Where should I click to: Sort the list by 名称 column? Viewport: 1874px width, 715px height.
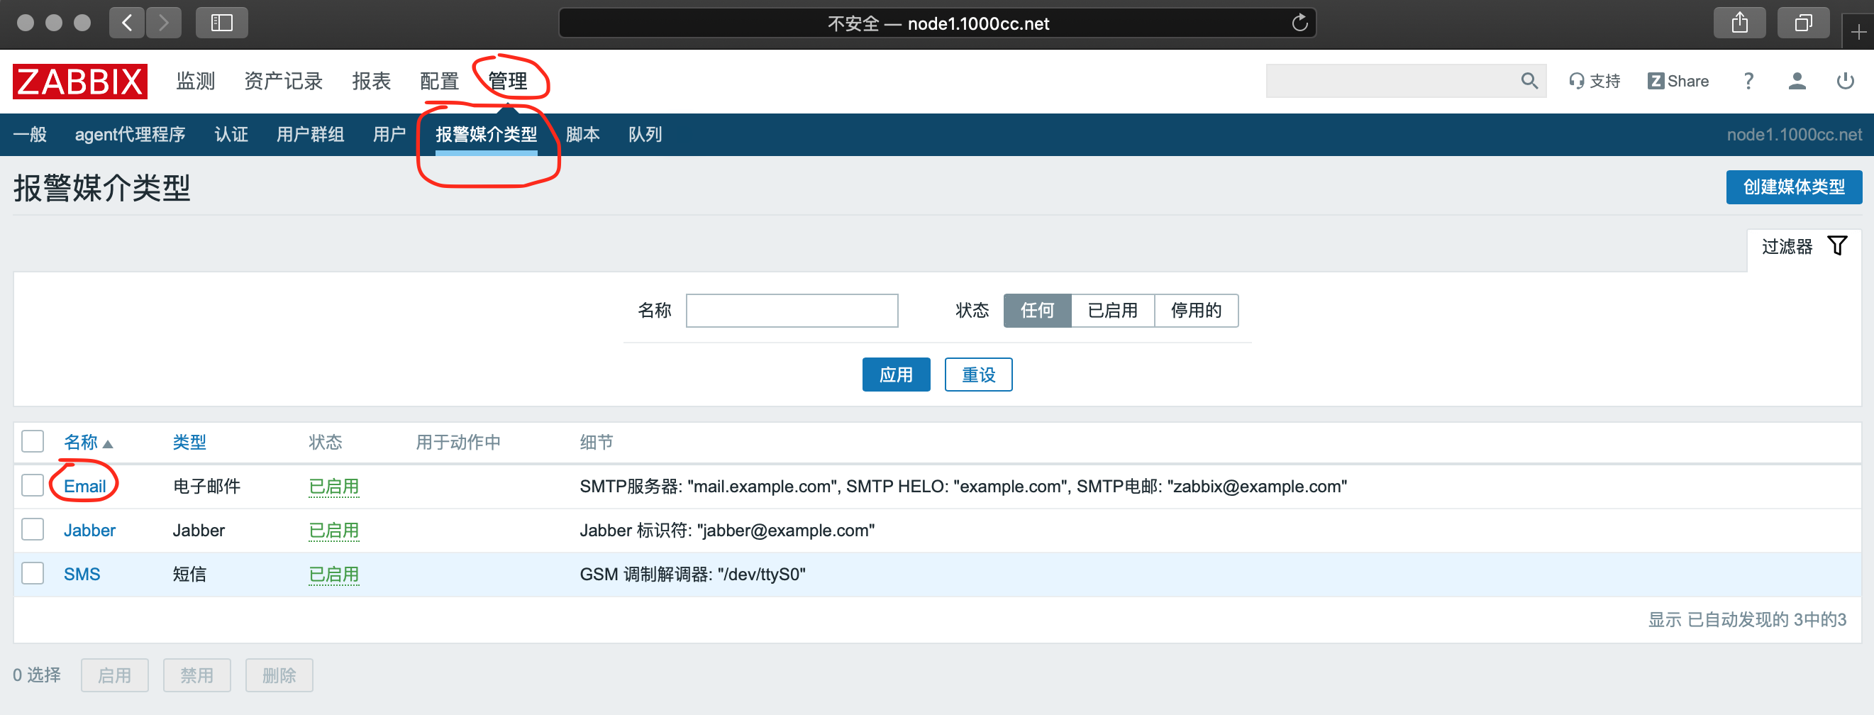click(x=81, y=442)
